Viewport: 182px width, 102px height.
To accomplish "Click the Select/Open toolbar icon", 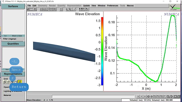I will pos(31,9).
